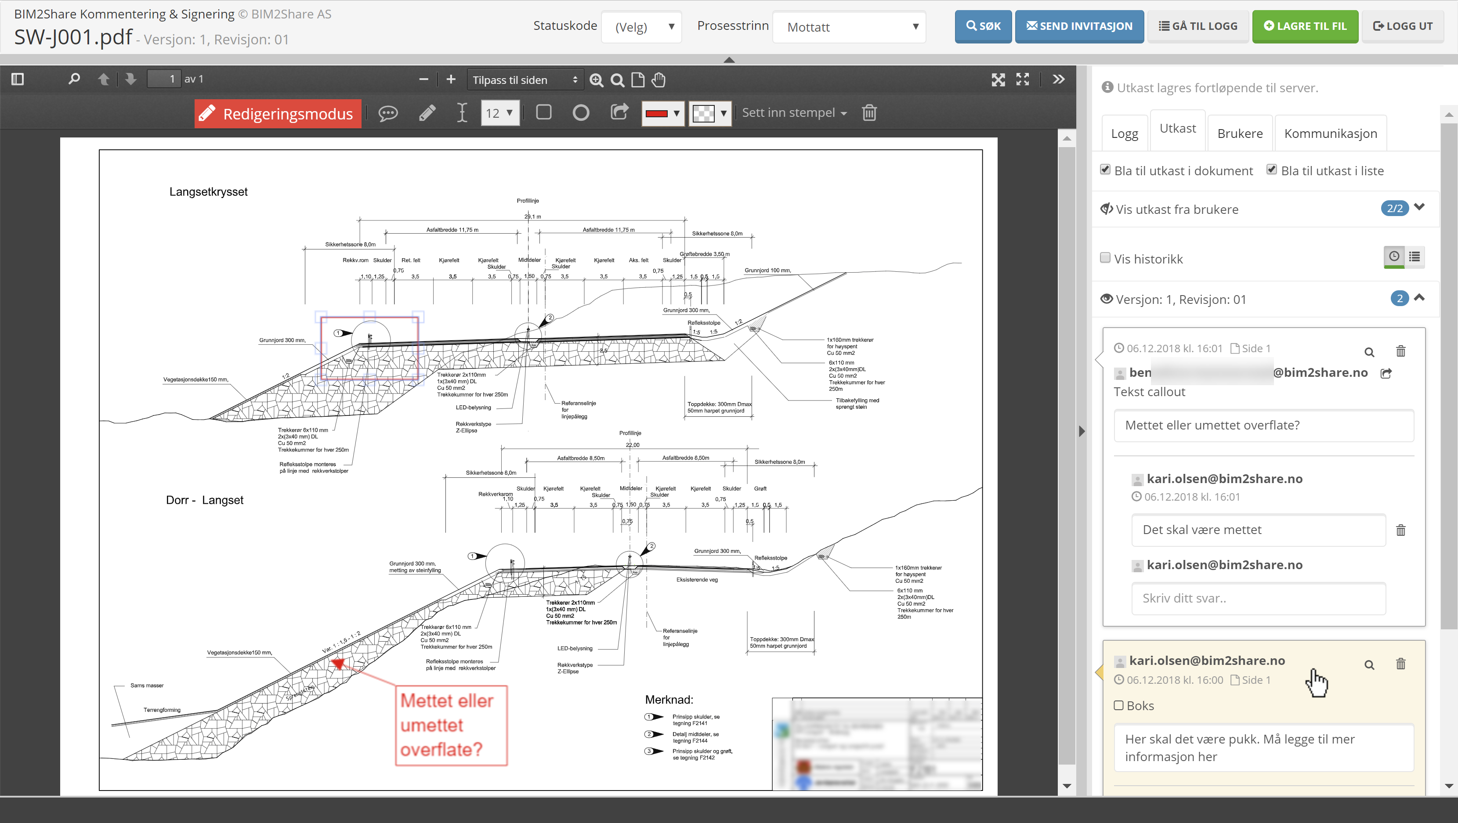Switch to the Kommunikasjon tab
Viewport: 1458px width, 823px height.
1330,134
